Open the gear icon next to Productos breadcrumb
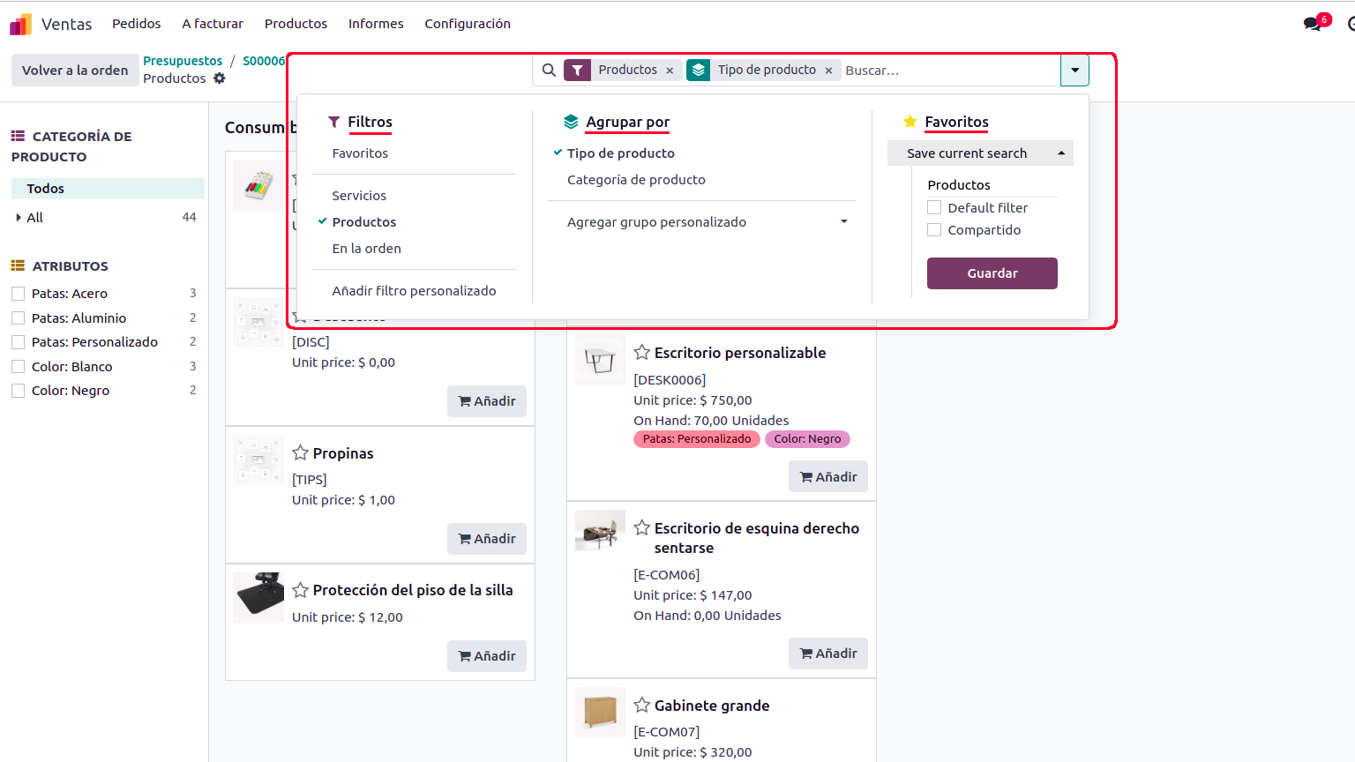 tap(220, 78)
